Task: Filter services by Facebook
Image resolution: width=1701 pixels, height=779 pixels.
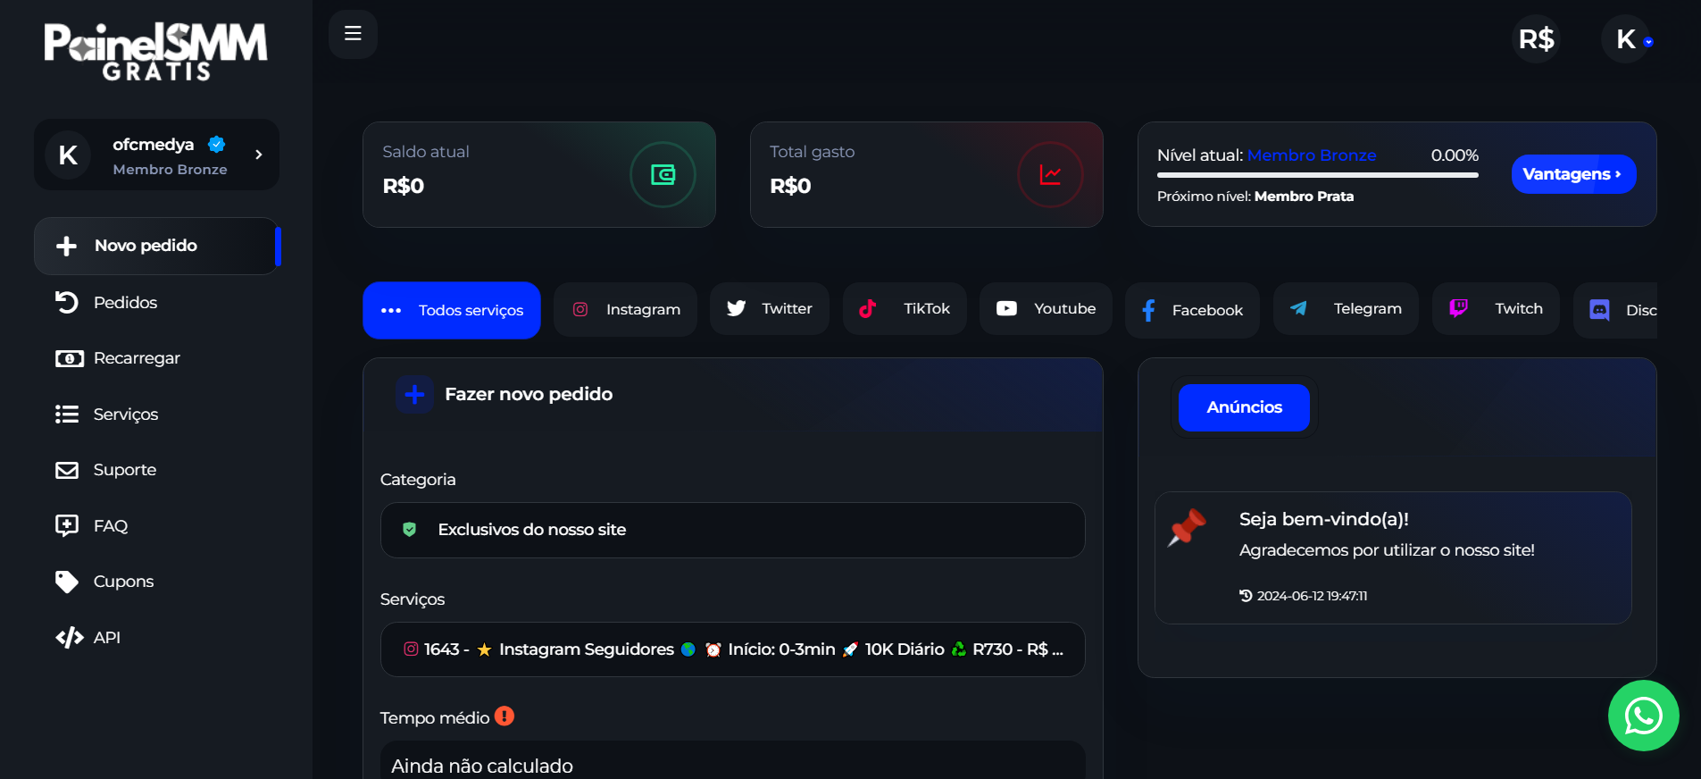Action: pyautogui.click(x=1192, y=310)
